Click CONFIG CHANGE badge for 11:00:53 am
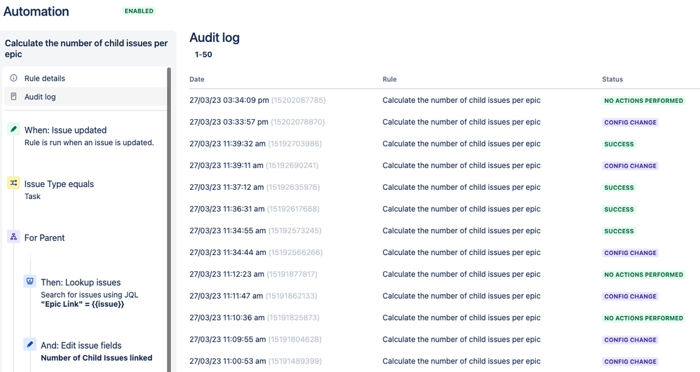The height and width of the screenshot is (372, 700). tap(630, 361)
